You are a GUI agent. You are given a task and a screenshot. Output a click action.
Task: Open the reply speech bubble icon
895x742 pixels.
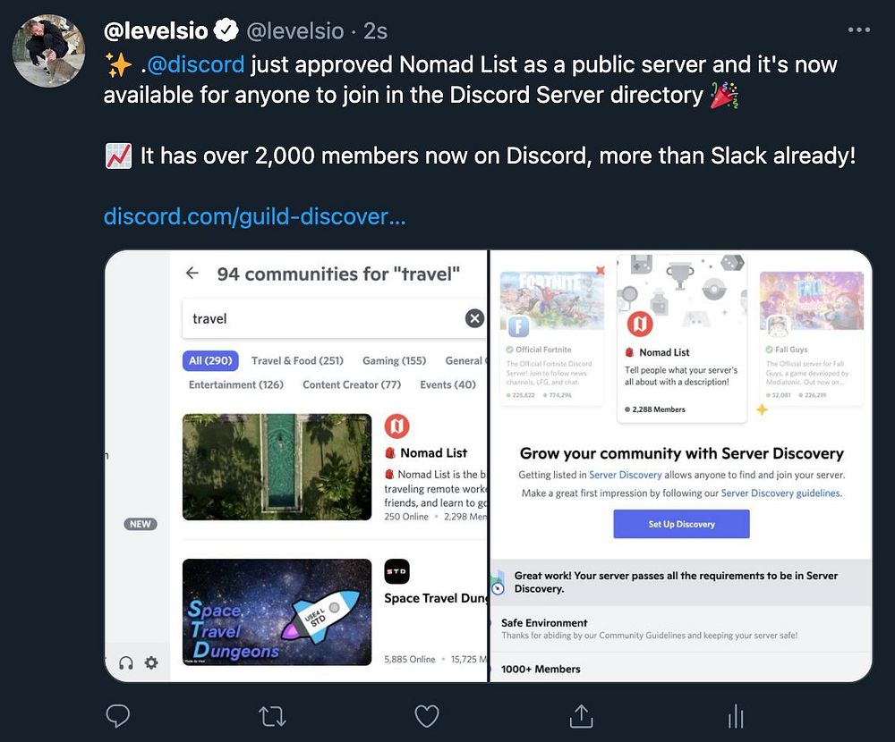pos(118,716)
